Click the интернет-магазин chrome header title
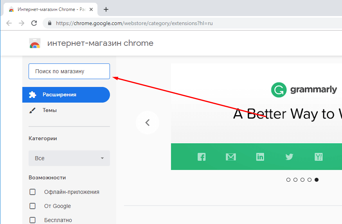The width and height of the screenshot is (342, 224). pyautogui.click(x=100, y=43)
